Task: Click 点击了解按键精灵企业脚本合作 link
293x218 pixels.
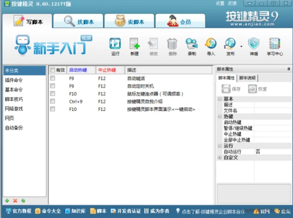Action: (210, 211)
